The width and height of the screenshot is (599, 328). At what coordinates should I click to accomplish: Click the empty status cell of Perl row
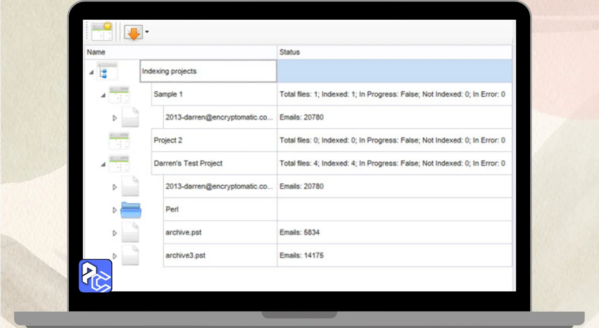click(394, 209)
